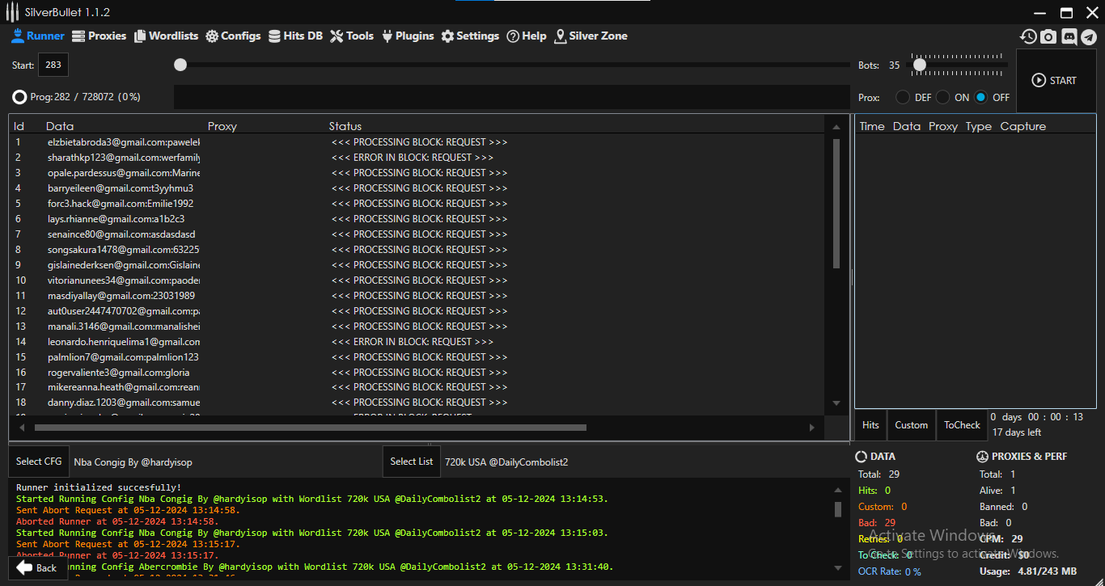Click the camera screenshot icon

click(x=1048, y=36)
